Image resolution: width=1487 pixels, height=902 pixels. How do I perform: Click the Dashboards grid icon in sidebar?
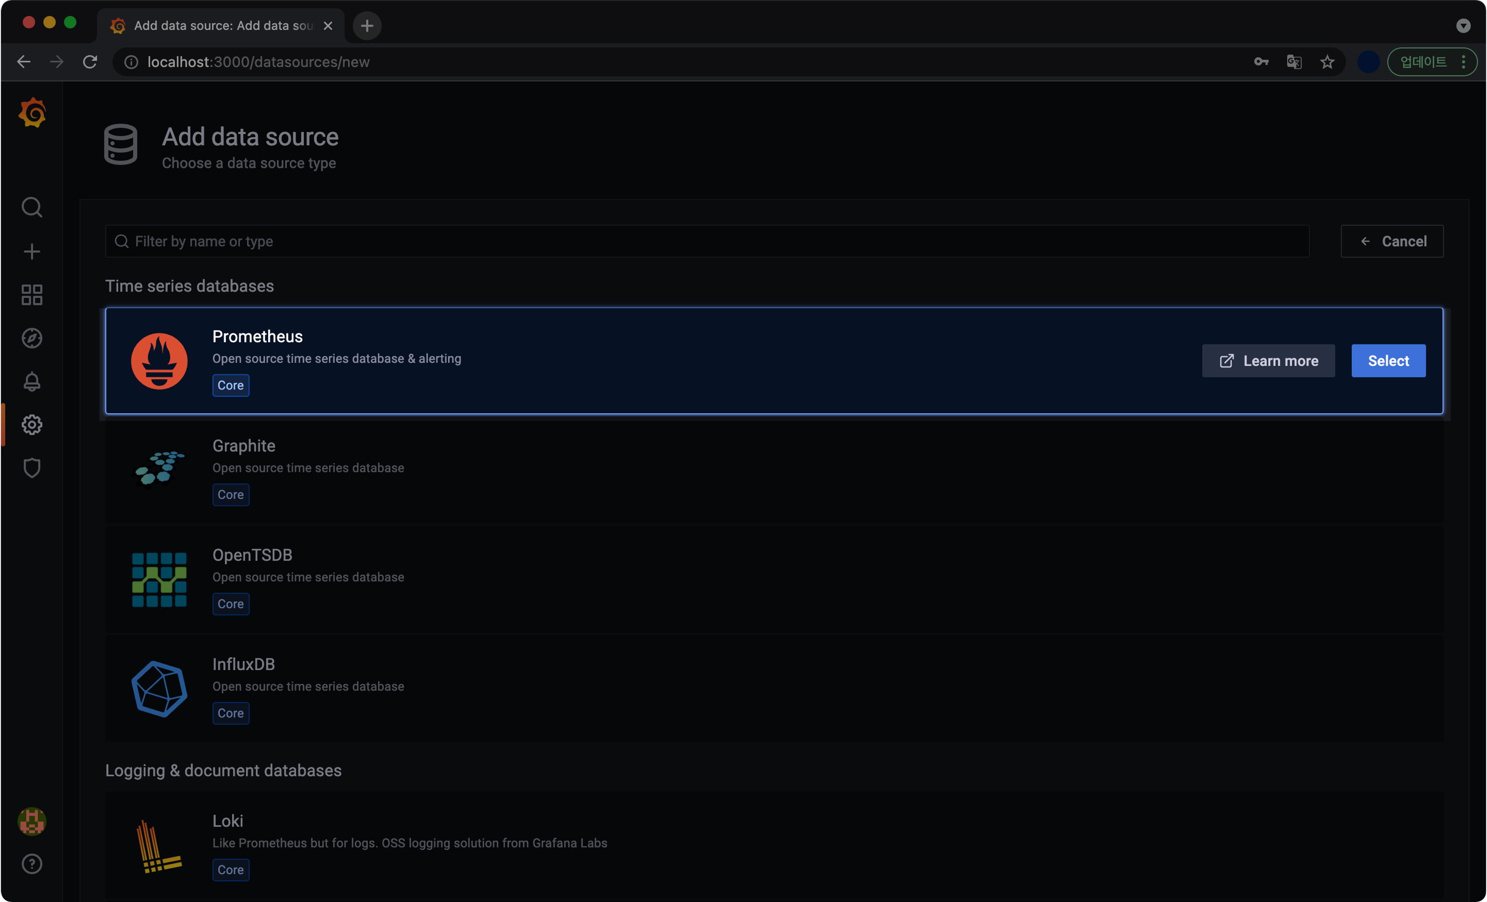(32, 295)
